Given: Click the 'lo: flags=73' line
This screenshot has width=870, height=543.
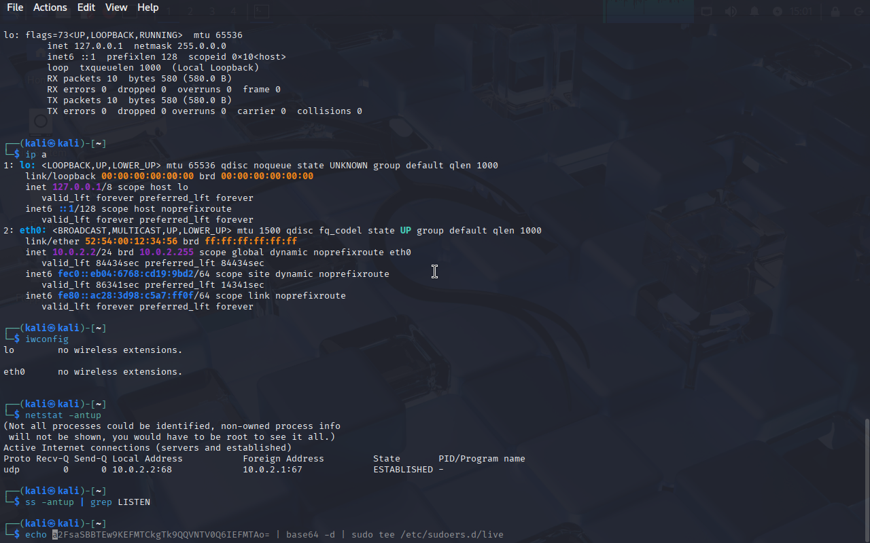Looking at the screenshot, I should [123, 35].
